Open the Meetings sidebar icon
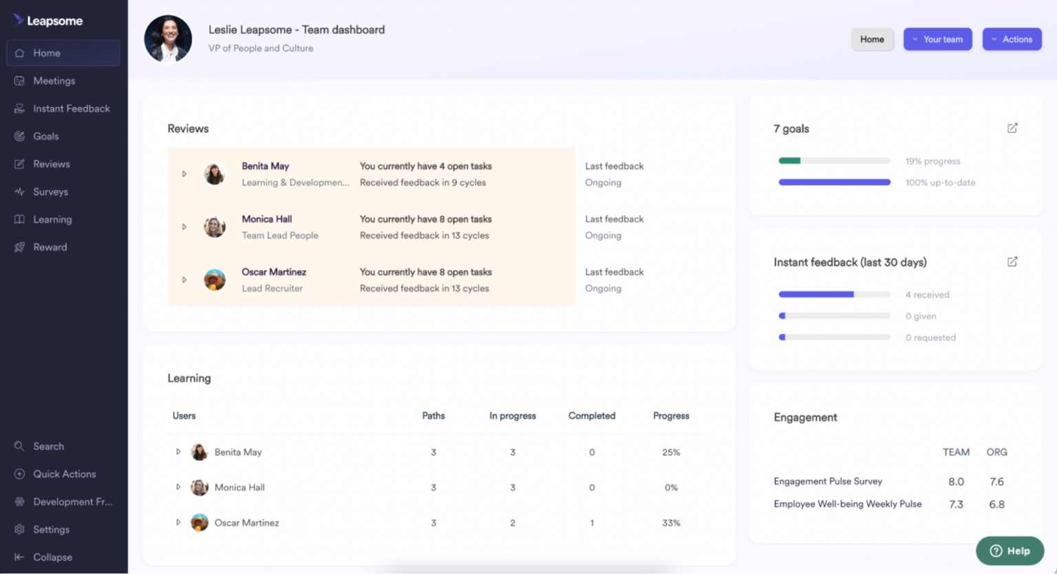 (19, 81)
